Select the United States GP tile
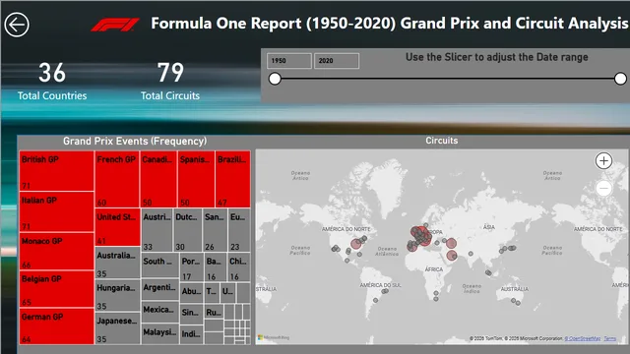The height and width of the screenshot is (354, 630). pos(118,227)
